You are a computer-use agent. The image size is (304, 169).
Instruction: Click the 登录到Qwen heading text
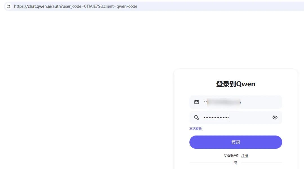click(236, 84)
